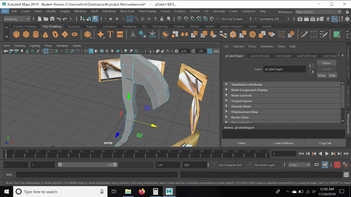
Task: Open the Deform menu
Action: pyautogui.click(x=195, y=11)
